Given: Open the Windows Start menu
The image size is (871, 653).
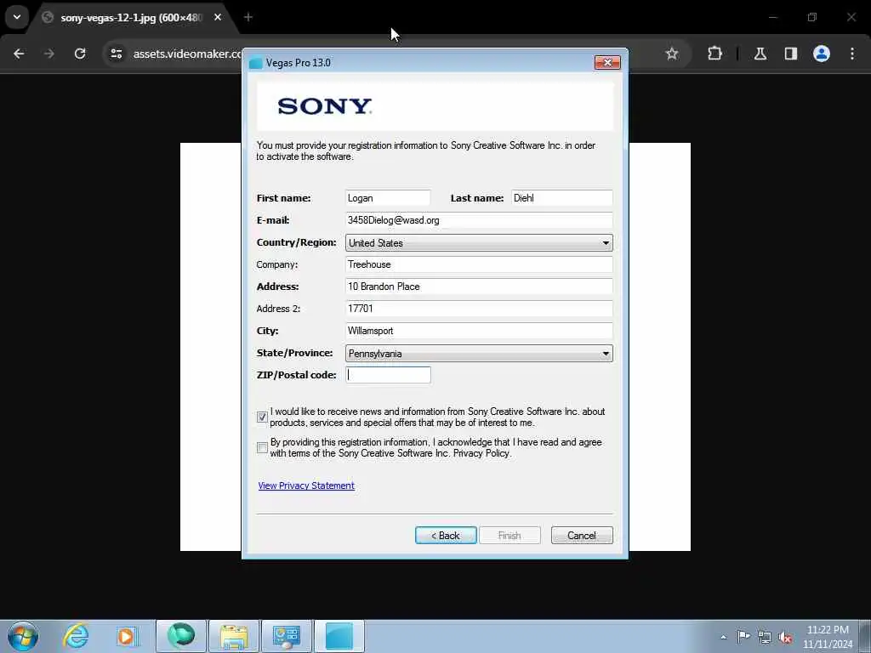Looking at the screenshot, I should 23,636.
